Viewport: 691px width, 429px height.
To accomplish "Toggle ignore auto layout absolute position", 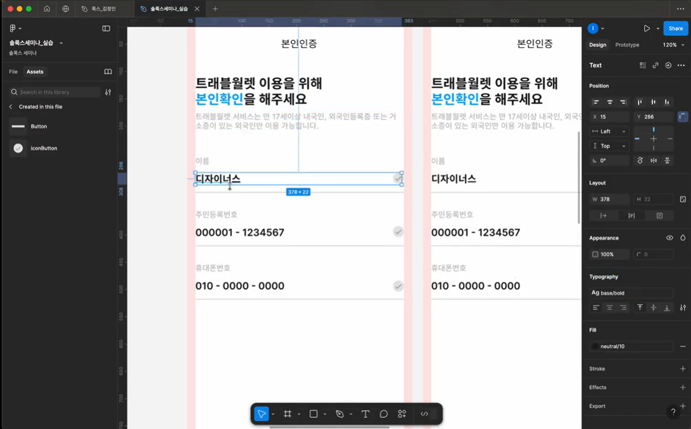I will [x=682, y=117].
